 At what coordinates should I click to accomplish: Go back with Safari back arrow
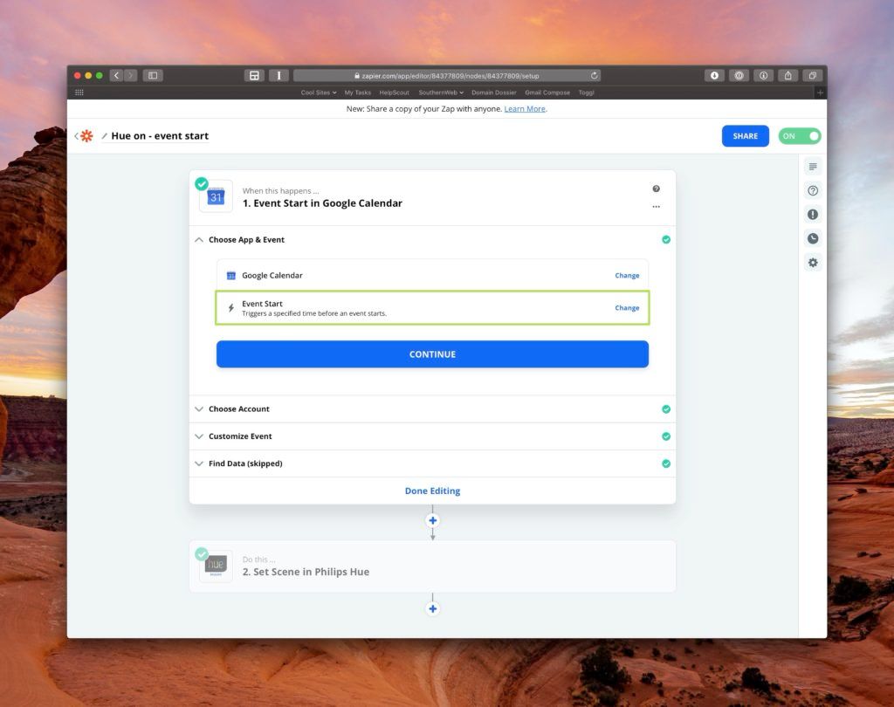coord(116,75)
